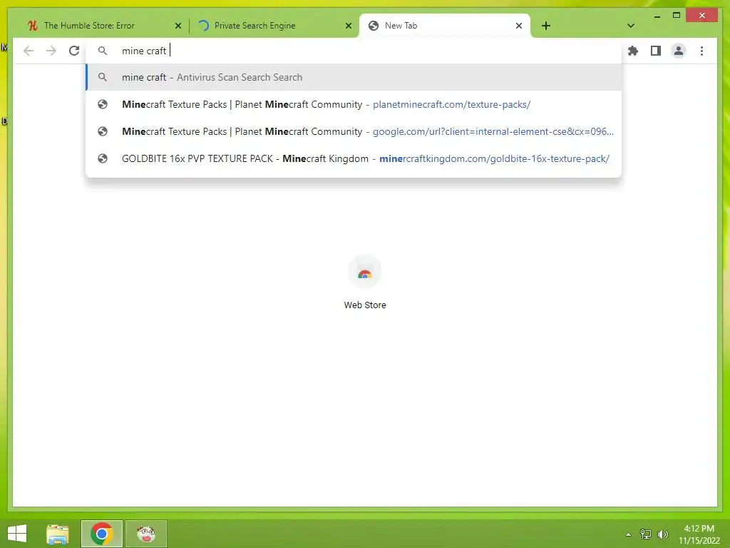Open GOLDBITE 16x PVP TEXTURE PACK suggestion
730x548 pixels.
pyautogui.click(x=354, y=158)
